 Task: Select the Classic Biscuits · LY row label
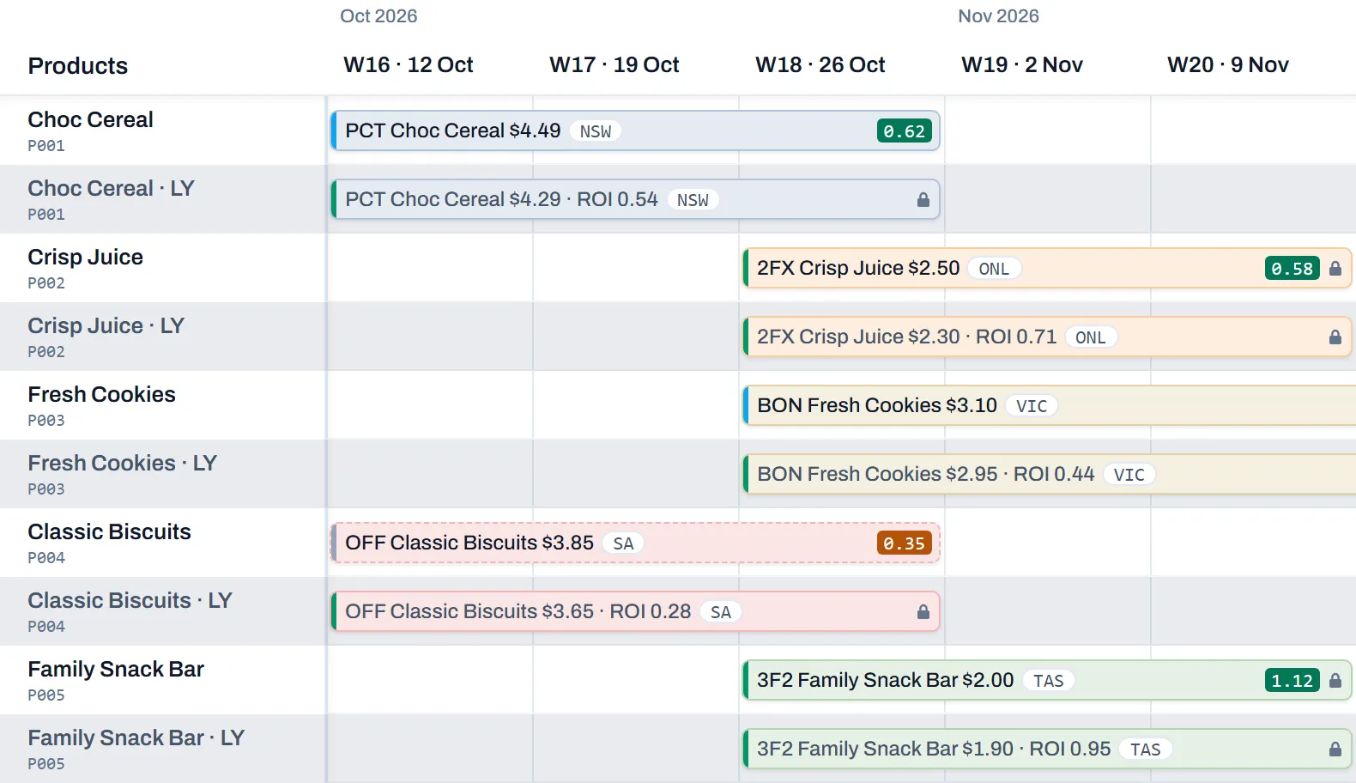[163, 611]
